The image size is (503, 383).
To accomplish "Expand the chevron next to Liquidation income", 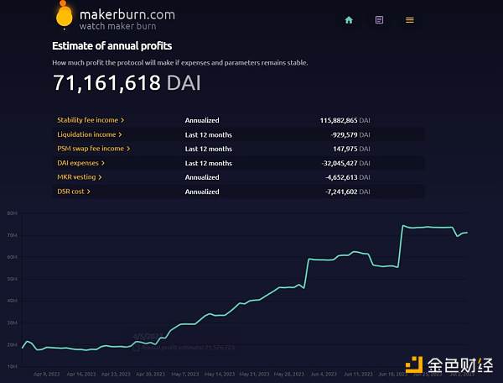I will tap(120, 134).
